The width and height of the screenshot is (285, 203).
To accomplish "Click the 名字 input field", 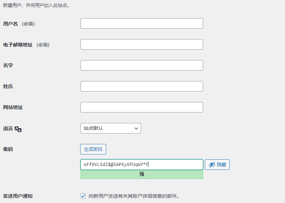I will point(141,65).
